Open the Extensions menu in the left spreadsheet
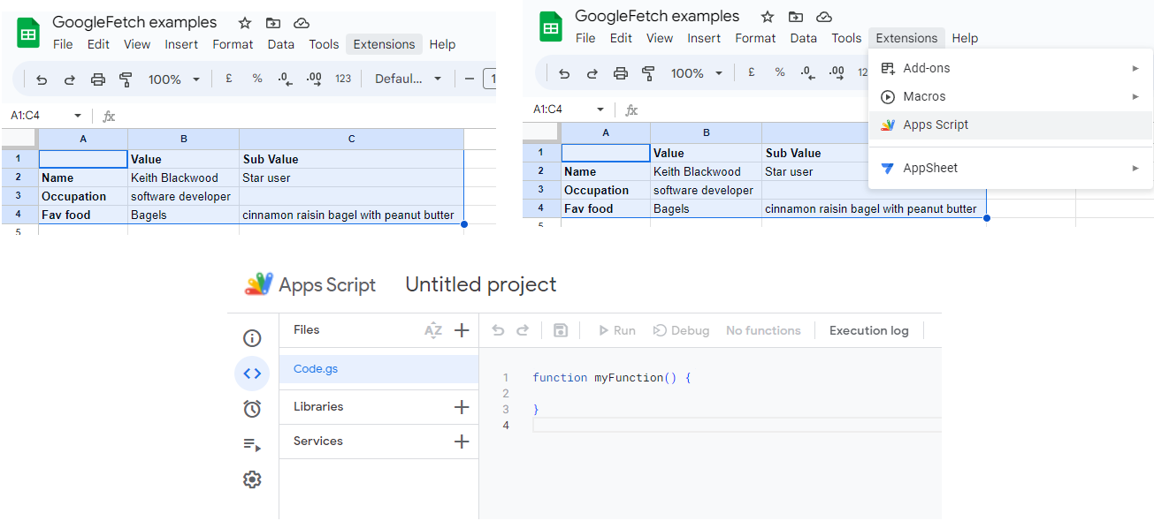 click(384, 44)
